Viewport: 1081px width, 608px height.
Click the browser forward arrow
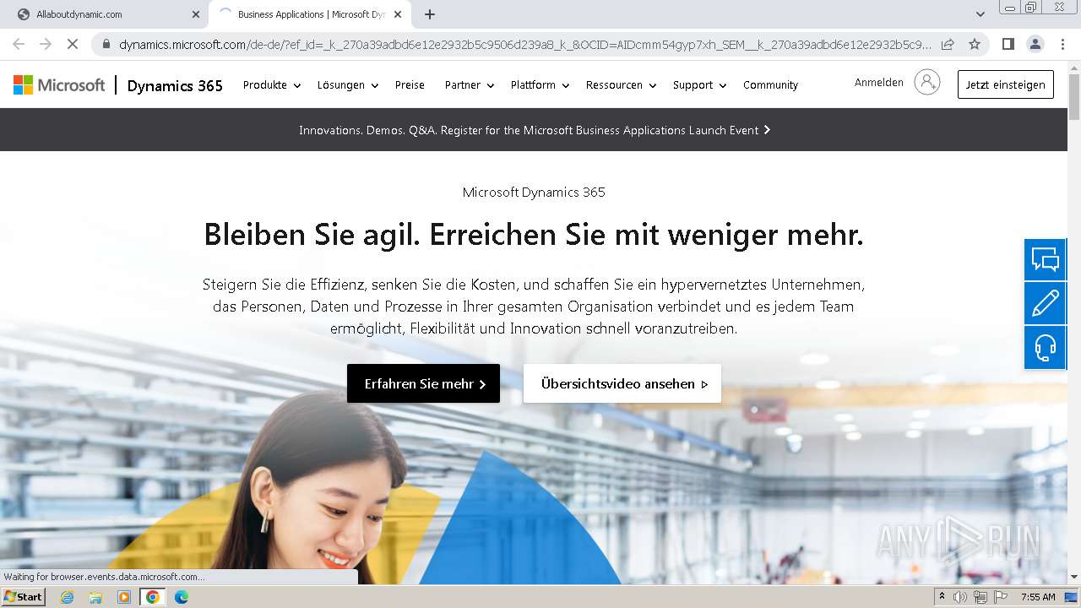46,44
